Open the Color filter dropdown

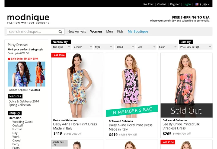168,47
